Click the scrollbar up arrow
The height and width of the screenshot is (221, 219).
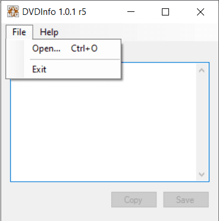[202, 70]
